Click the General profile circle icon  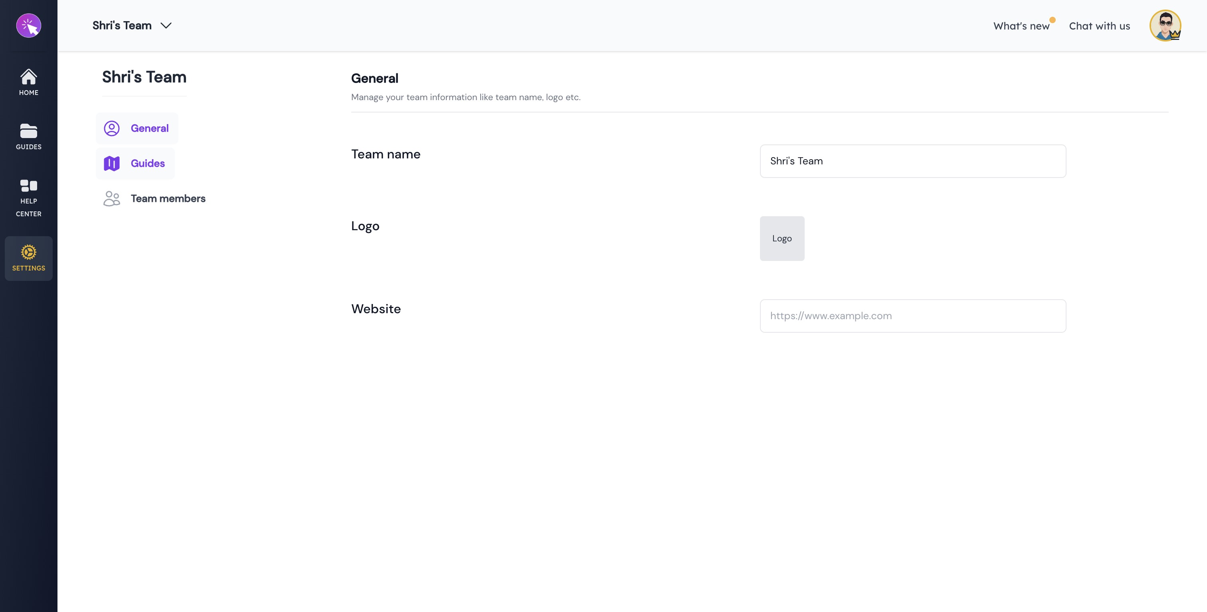[x=111, y=128]
